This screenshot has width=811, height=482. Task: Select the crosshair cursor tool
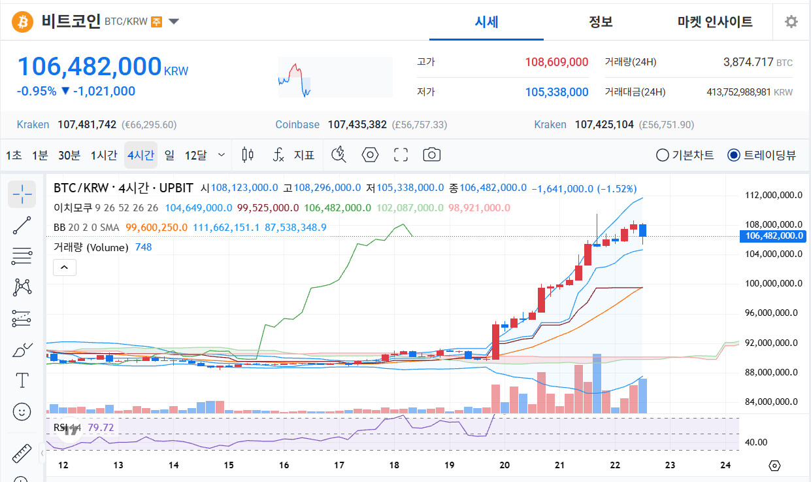pos(22,193)
